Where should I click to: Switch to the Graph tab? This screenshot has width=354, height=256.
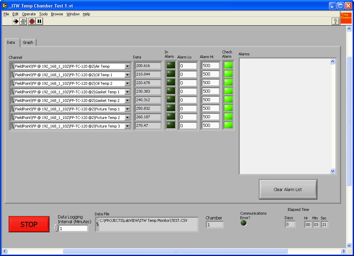click(x=28, y=42)
